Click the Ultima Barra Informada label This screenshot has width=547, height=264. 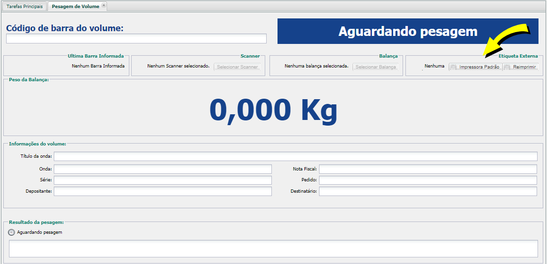[x=96, y=56]
